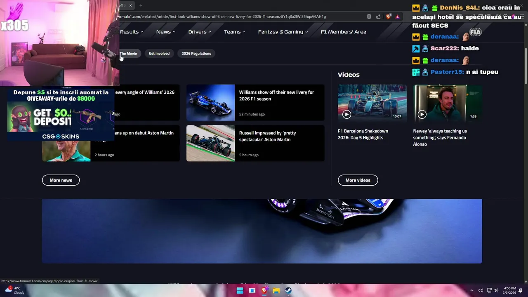The width and height of the screenshot is (528, 297).
Task: Toggle reader mode icon in address bar
Action: (x=369, y=16)
